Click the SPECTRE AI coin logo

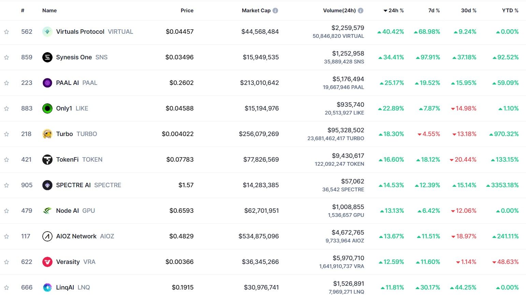[47, 185]
